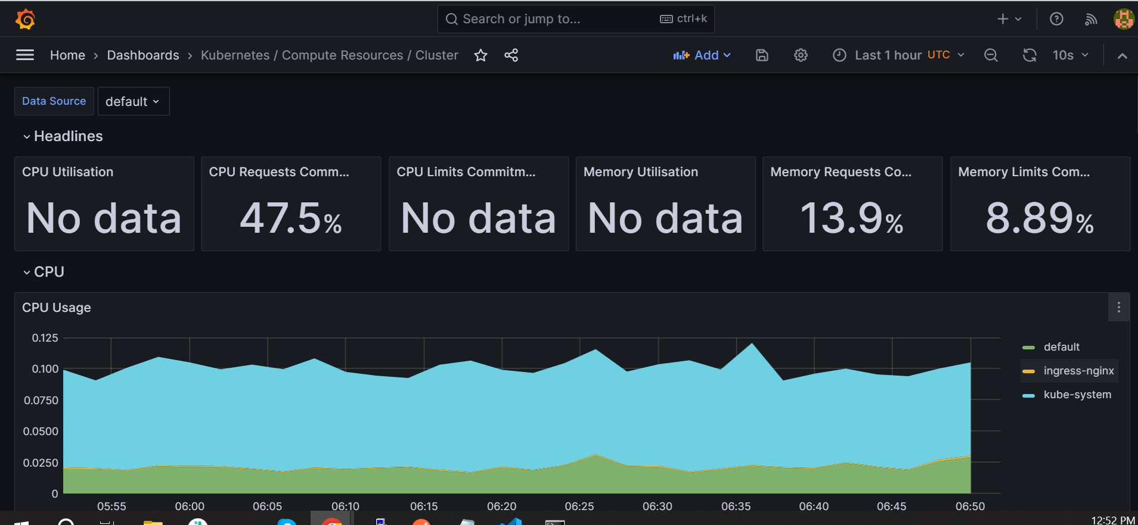Refresh the dashboard now
Image resolution: width=1138 pixels, height=525 pixels.
click(x=1030, y=55)
